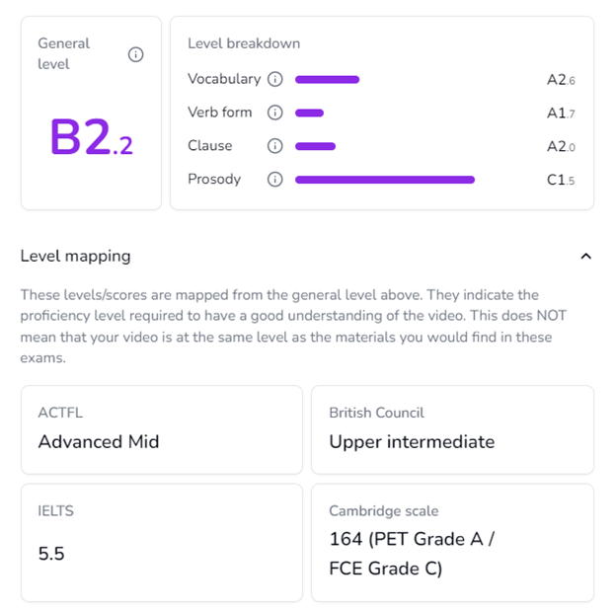The image size is (616, 611).
Task: Click the large B2.2 general level score
Action: point(91,138)
